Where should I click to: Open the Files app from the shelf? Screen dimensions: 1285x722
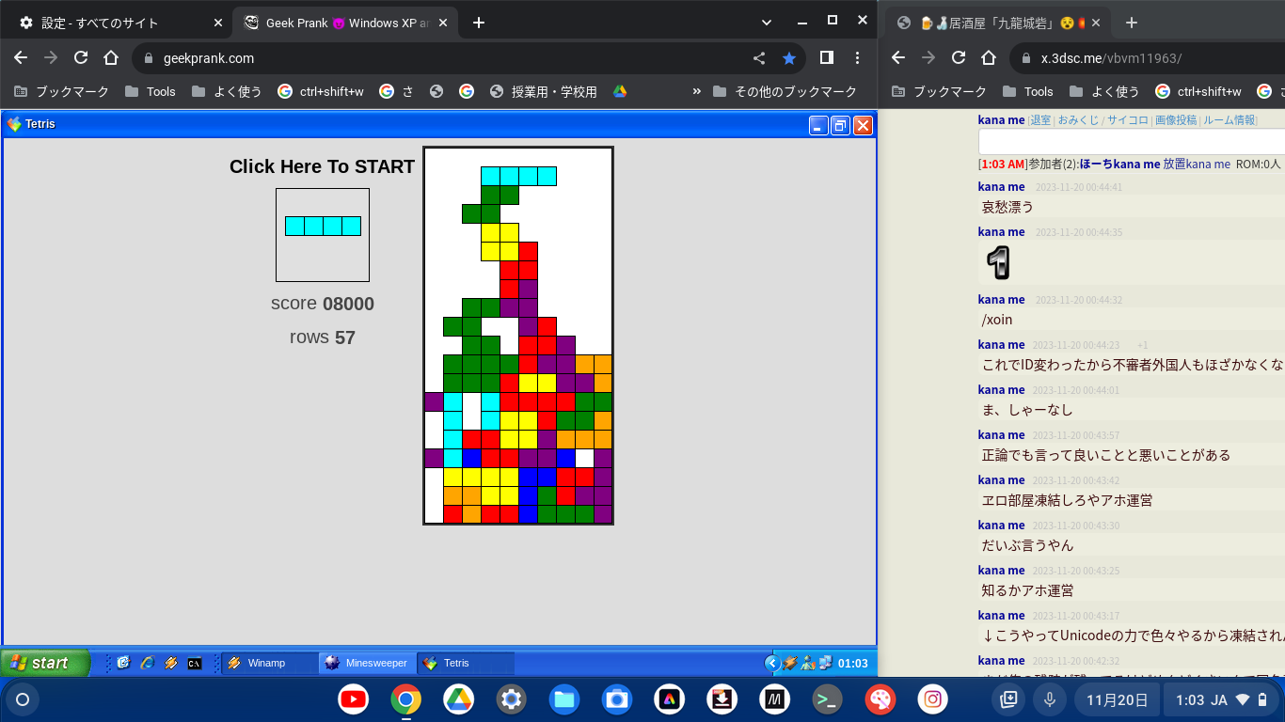click(564, 699)
